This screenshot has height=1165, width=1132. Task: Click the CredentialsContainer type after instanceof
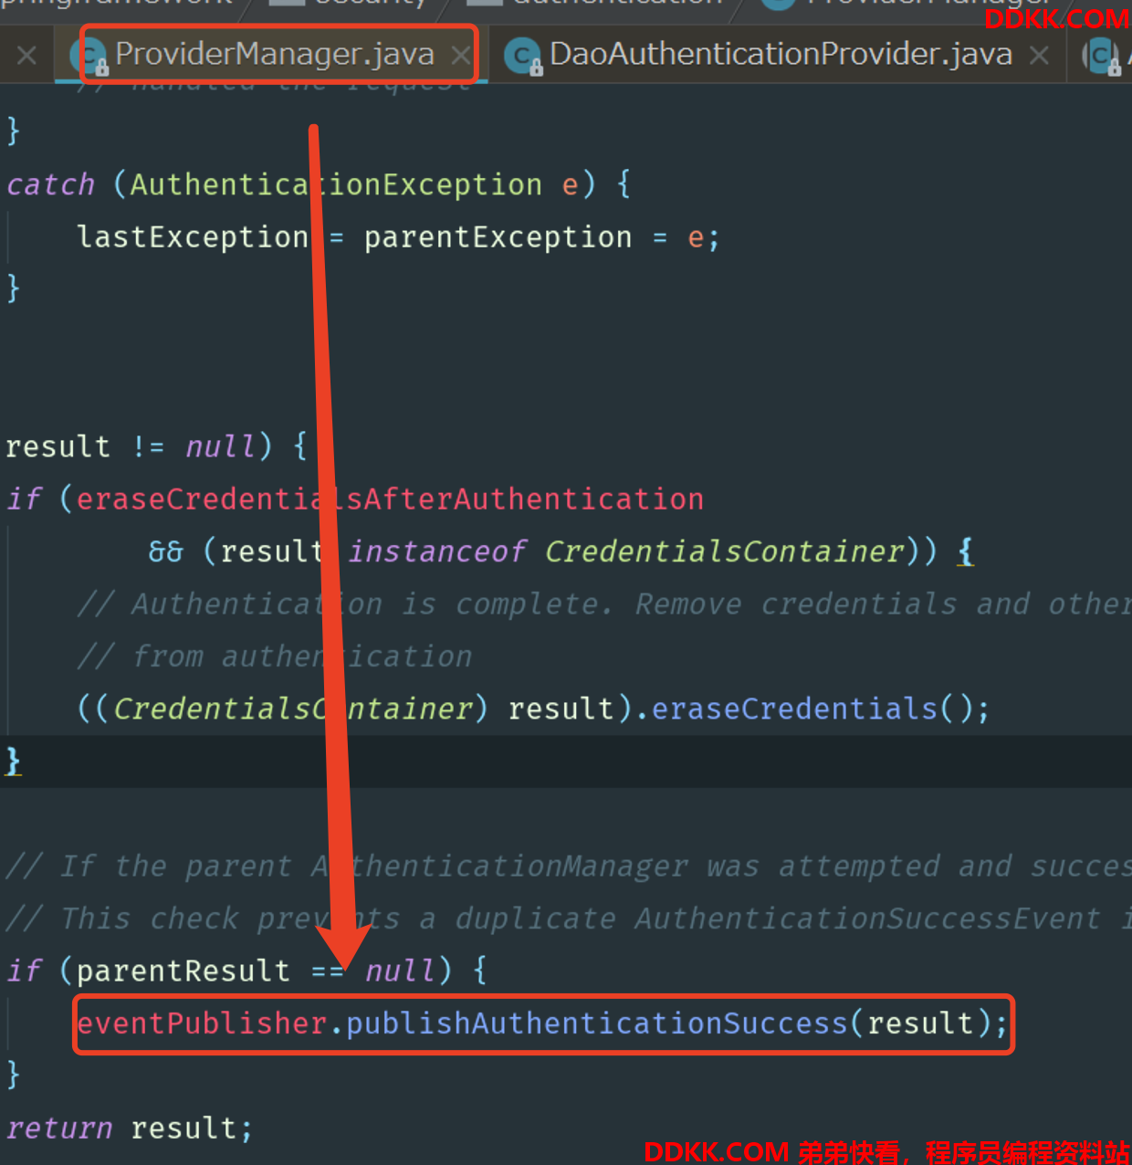tap(725, 551)
